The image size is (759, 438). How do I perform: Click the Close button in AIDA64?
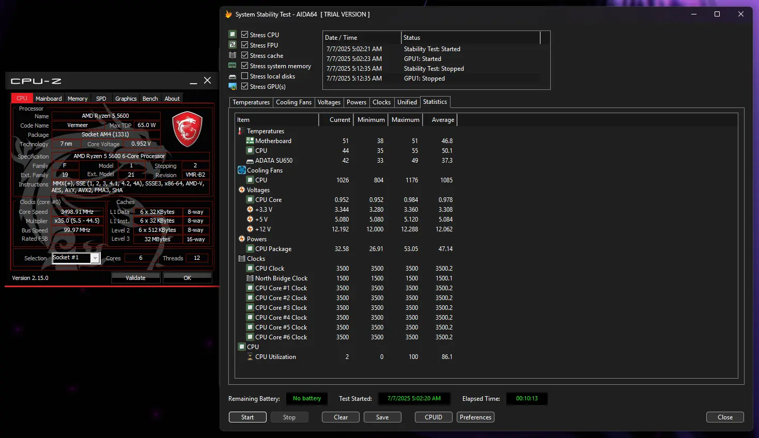click(725, 417)
